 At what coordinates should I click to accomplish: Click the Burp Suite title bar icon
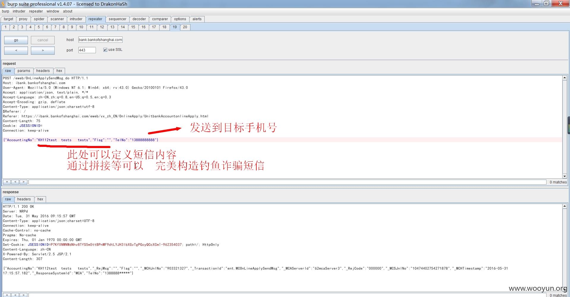3,4
